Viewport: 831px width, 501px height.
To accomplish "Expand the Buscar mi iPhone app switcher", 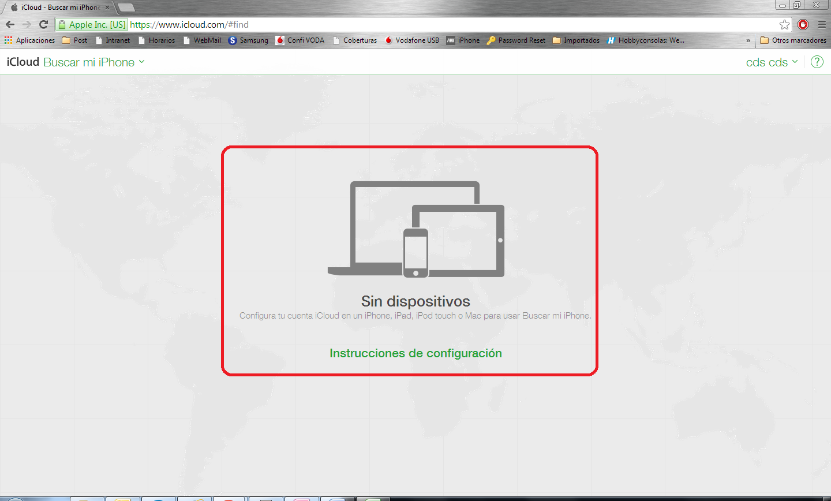I will pos(94,62).
